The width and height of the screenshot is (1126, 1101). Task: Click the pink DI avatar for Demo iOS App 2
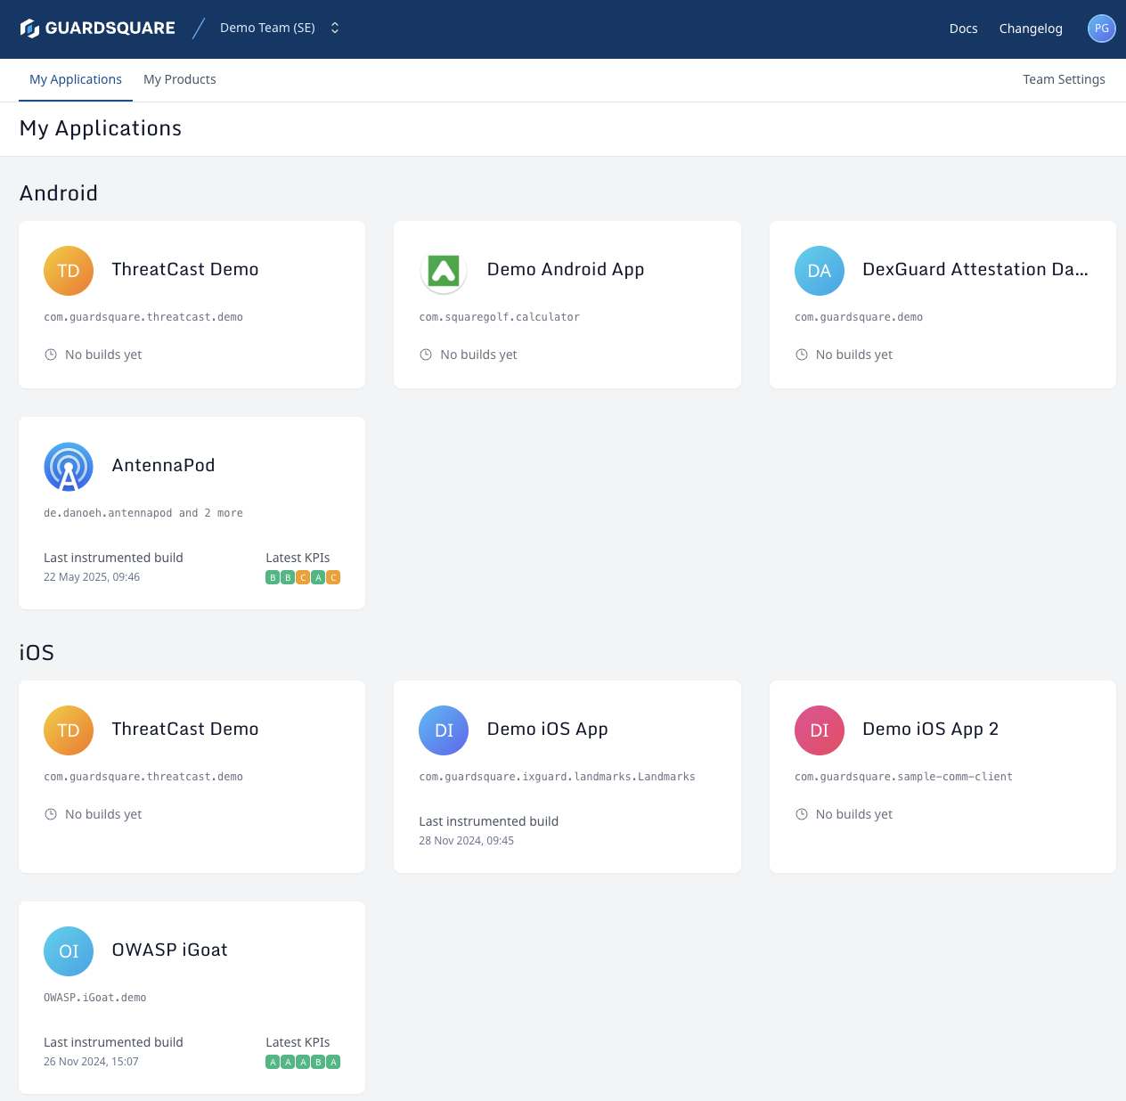tap(819, 730)
